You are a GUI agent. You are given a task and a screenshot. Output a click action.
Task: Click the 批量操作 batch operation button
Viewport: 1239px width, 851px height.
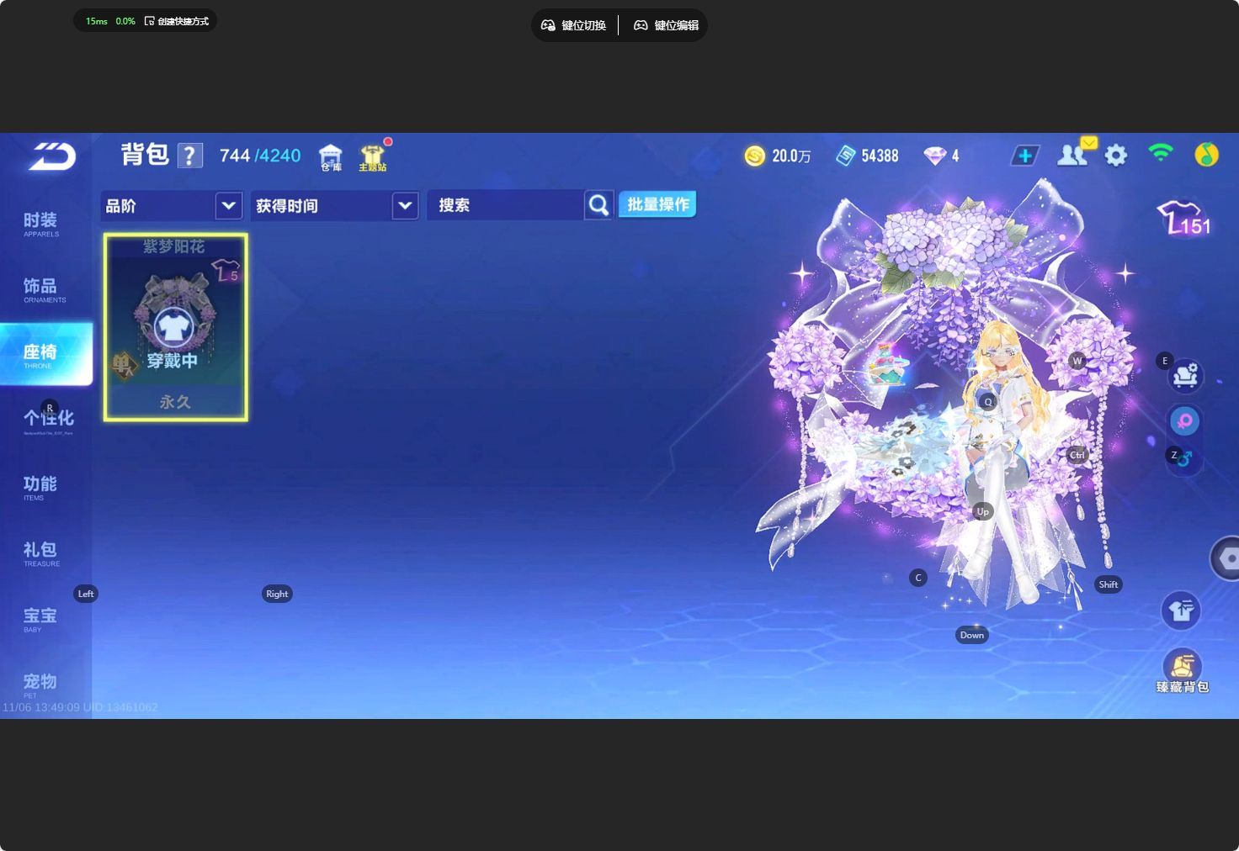[657, 205]
